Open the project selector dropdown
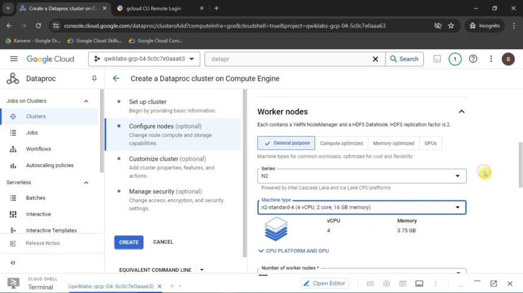Viewport: 523px width, 293px height. pos(144,59)
